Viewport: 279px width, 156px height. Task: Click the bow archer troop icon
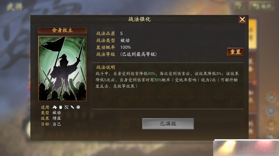click(67, 107)
